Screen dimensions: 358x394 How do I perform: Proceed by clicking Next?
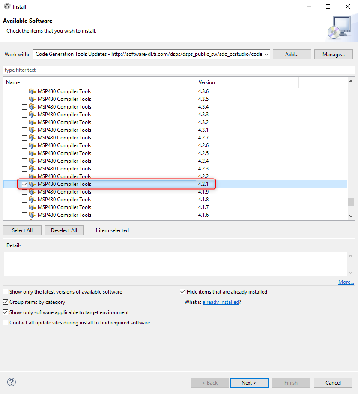click(x=249, y=382)
